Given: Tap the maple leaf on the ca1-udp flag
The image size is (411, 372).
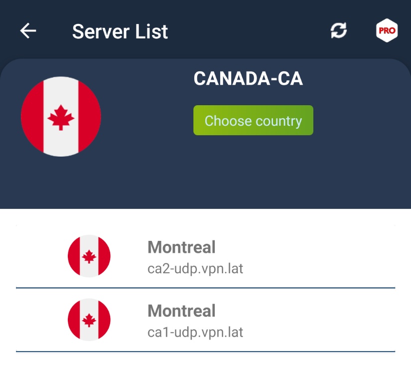Looking at the screenshot, I should click(x=89, y=321).
